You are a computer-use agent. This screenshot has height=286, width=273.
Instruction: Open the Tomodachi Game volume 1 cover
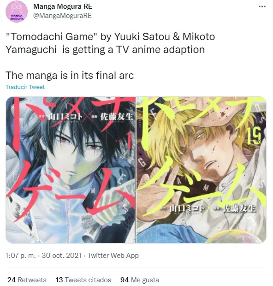pyautogui.click(x=71, y=170)
